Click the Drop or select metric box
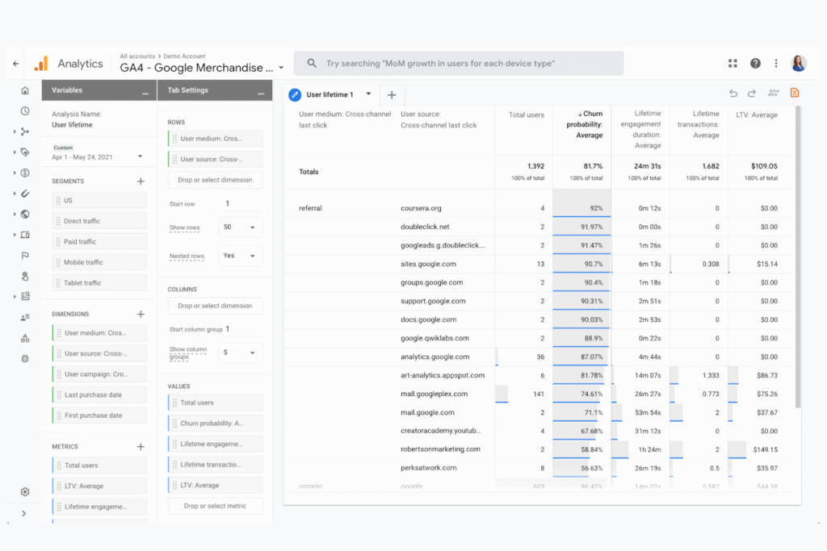The image size is (827, 551). [215, 506]
